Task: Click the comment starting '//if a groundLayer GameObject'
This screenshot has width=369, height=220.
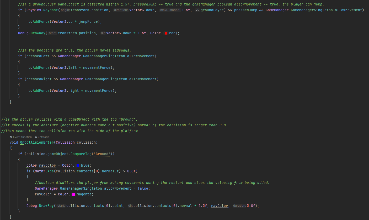Action: click(171, 4)
